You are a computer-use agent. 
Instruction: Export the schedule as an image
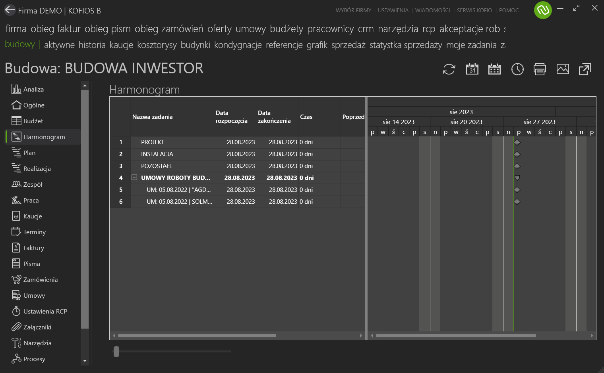point(563,69)
